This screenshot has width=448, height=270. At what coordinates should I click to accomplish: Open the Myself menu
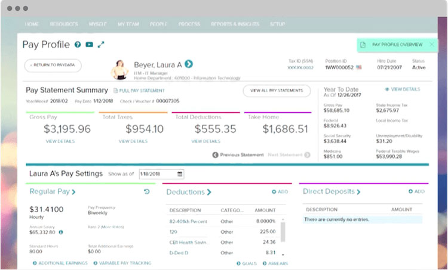98,24
